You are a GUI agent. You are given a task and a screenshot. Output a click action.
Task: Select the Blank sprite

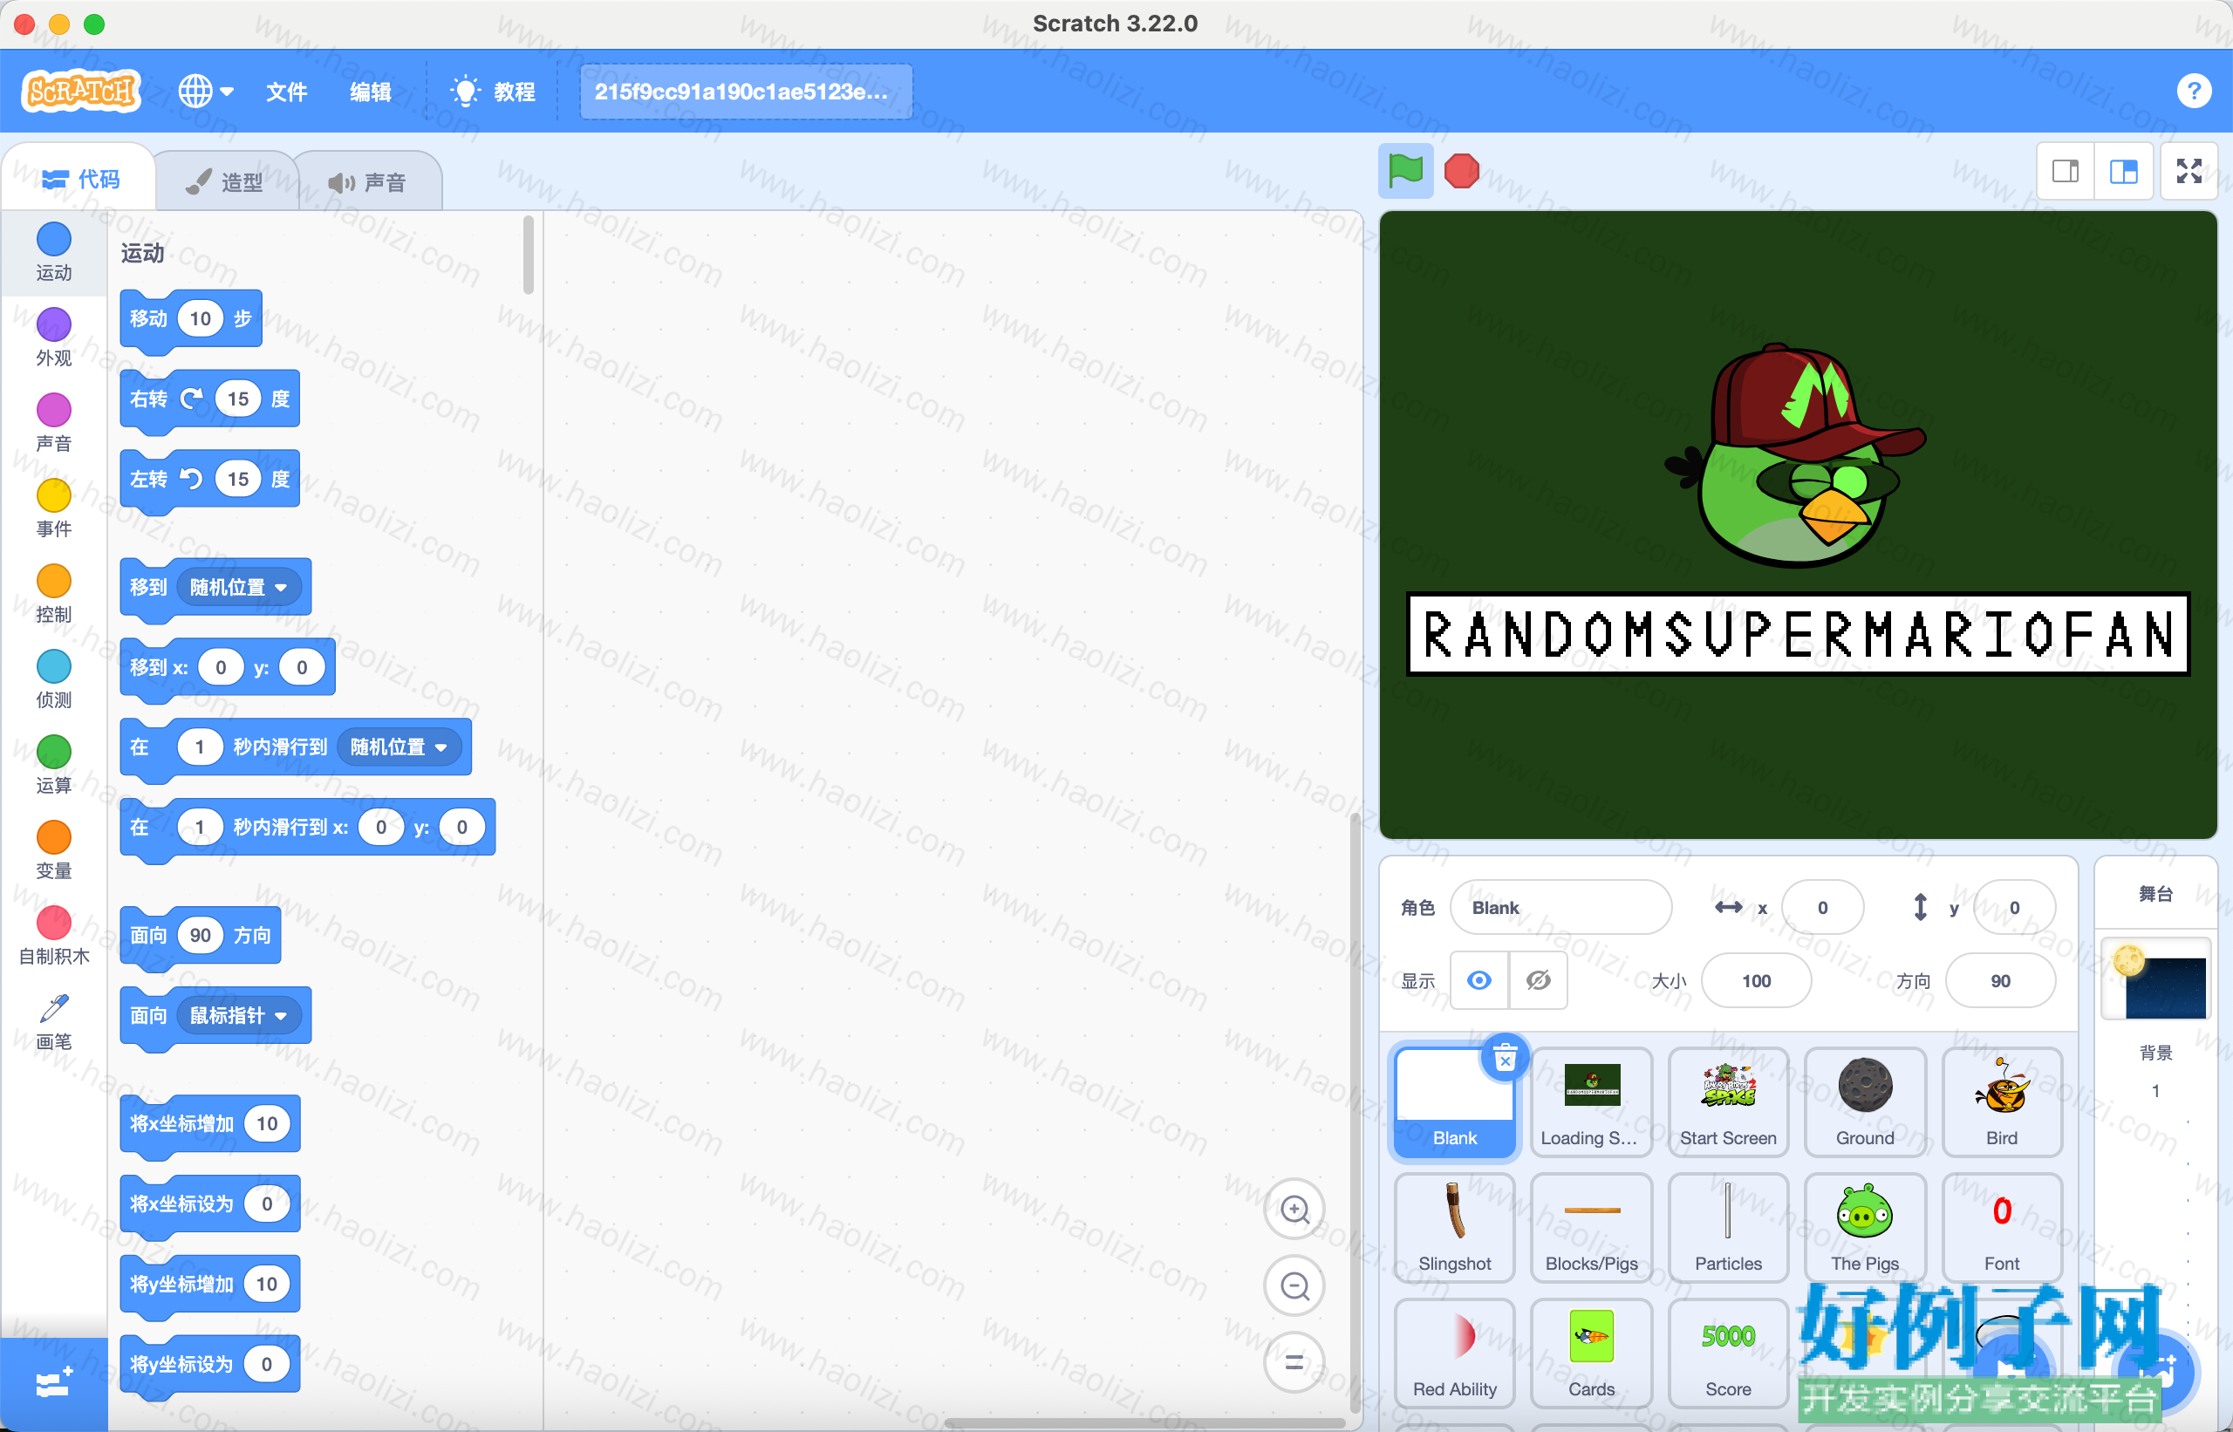(x=1455, y=1103)
